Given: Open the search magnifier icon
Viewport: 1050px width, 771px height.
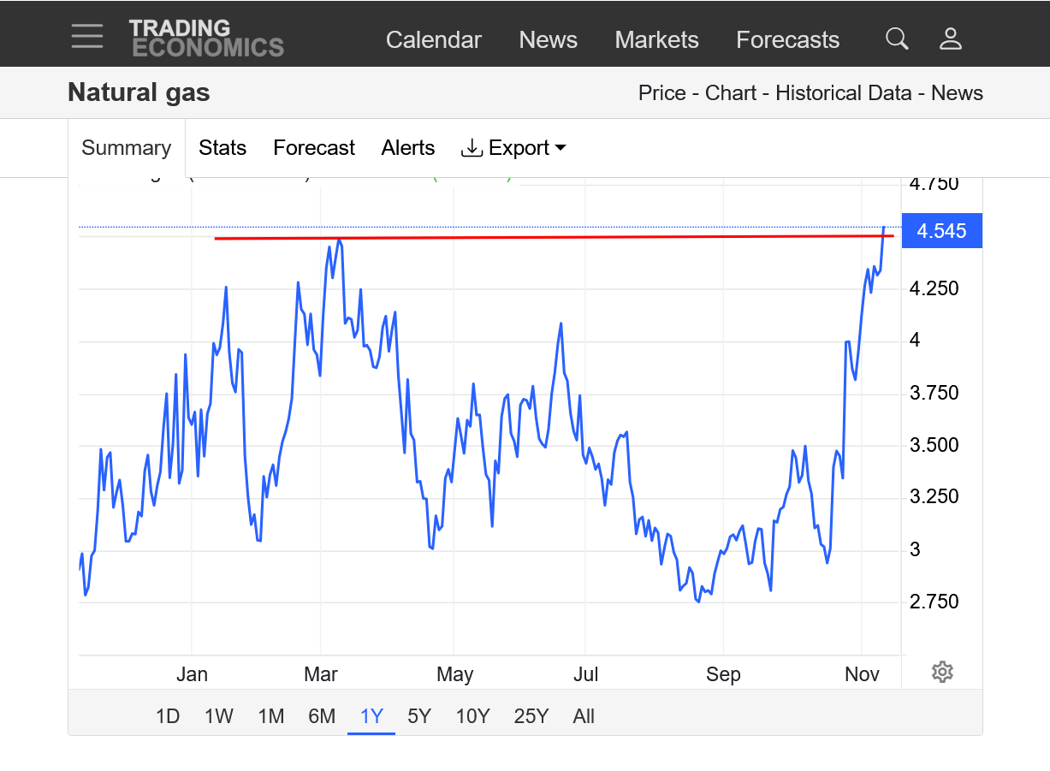Looking at the screenshot, I should pyautogui.click(x=896, y=39).
